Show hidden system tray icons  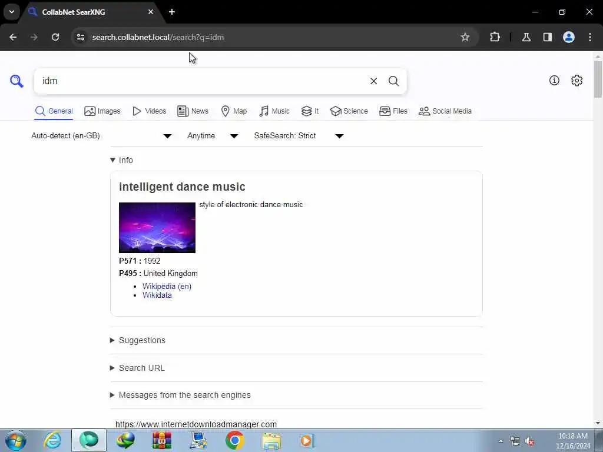(501, 441)
